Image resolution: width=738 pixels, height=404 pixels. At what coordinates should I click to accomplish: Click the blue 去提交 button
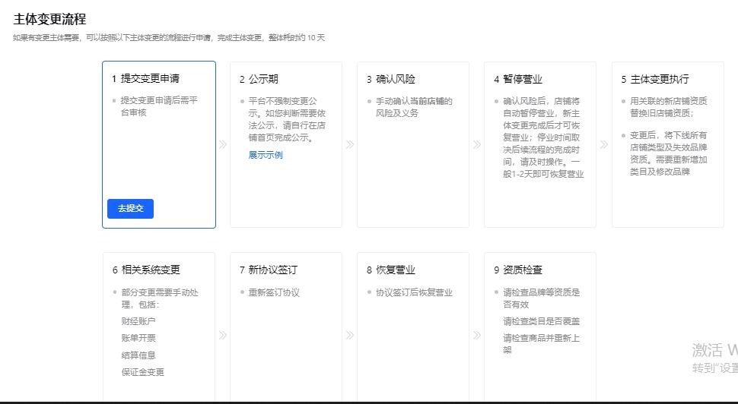pos(130,209)
